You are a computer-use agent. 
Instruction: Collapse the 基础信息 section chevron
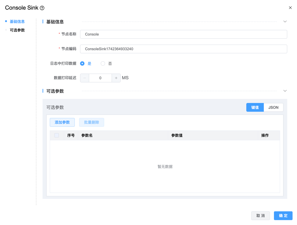[x=285, y=22]
